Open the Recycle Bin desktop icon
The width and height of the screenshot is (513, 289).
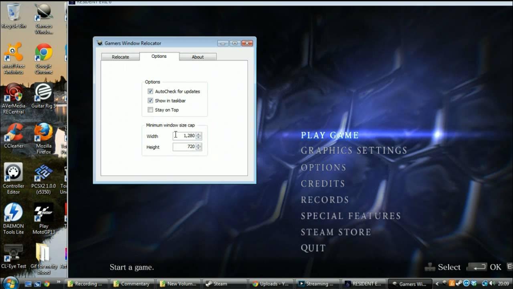(14, 16)
